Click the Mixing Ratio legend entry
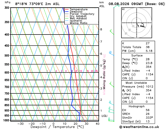The width and height of the screenshot is (167, 129). click(x=76, y=23)
